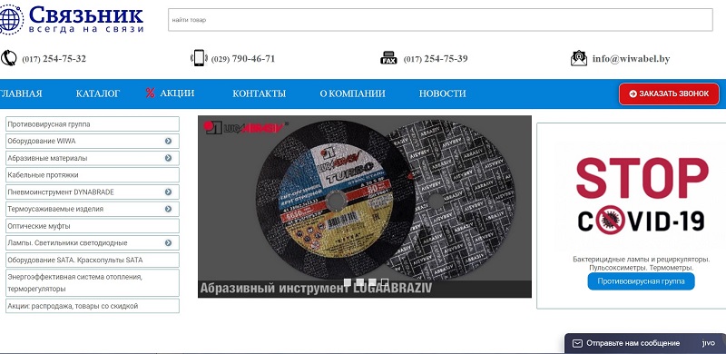Click the FAX machine icon
Viewport: 726px width, 354px height.
[388, 58]
